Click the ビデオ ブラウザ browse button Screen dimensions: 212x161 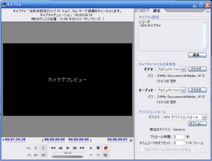[197, 69]
